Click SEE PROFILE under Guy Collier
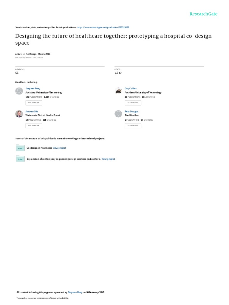This screenshot has height=305, width=229. [133, 103]
